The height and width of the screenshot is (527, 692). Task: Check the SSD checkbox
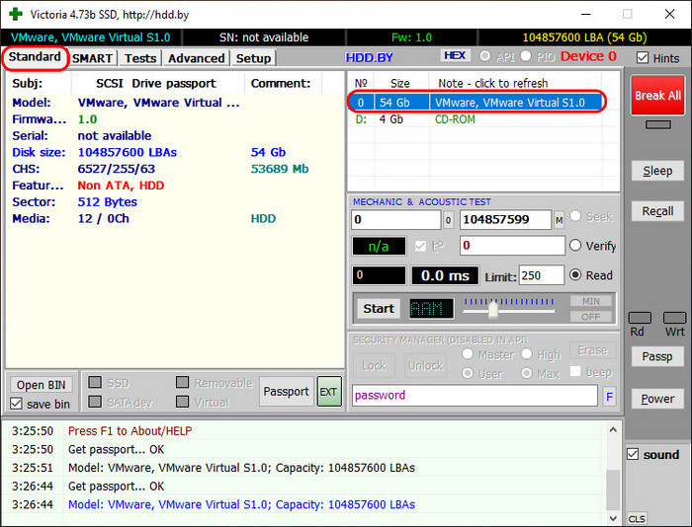(x=95, y=382)
